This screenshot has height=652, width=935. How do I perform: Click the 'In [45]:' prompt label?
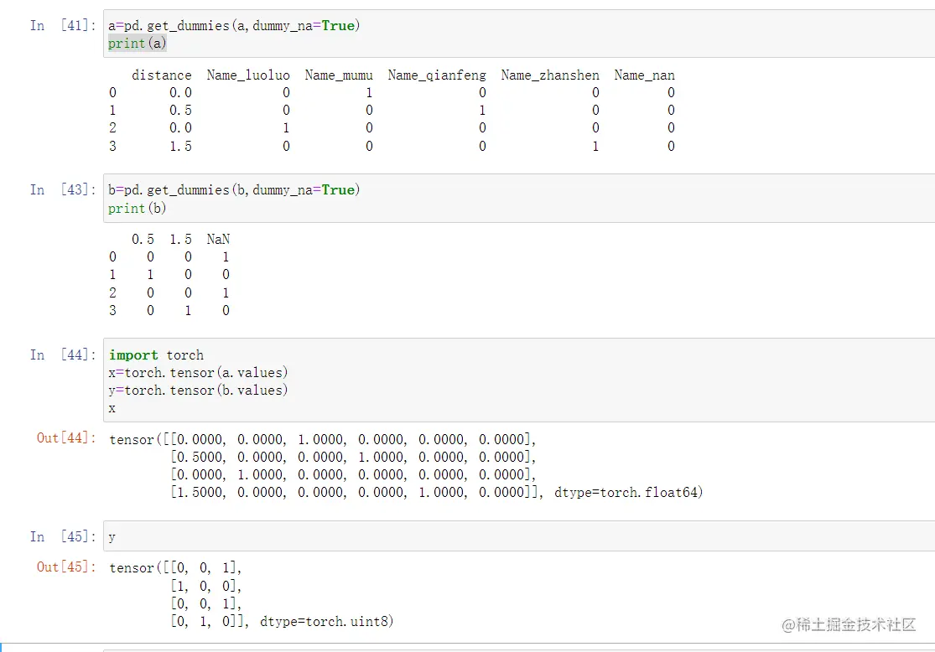[63, 537]
